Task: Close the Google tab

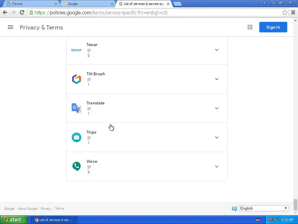Action: (112, 3)
